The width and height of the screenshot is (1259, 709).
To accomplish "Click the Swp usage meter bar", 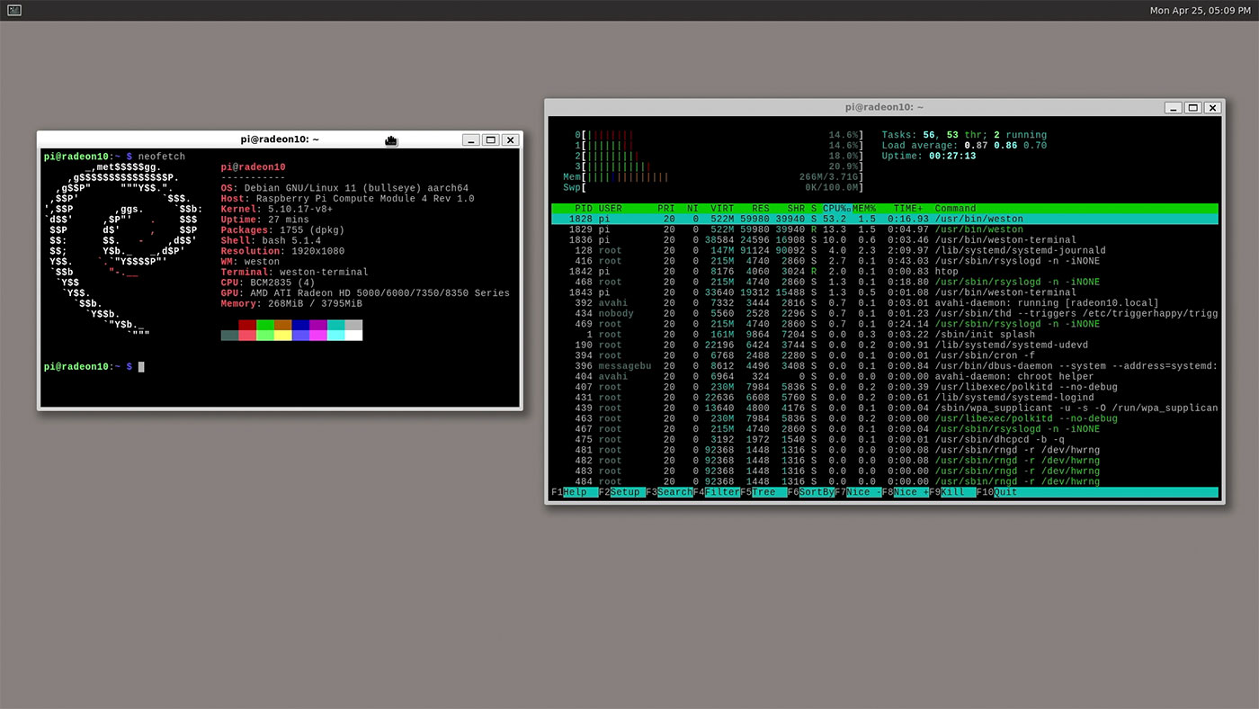I will click(713, 188).
